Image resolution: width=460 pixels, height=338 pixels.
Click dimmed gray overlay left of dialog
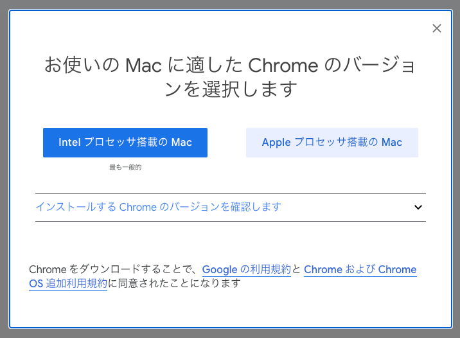(4, 169)
